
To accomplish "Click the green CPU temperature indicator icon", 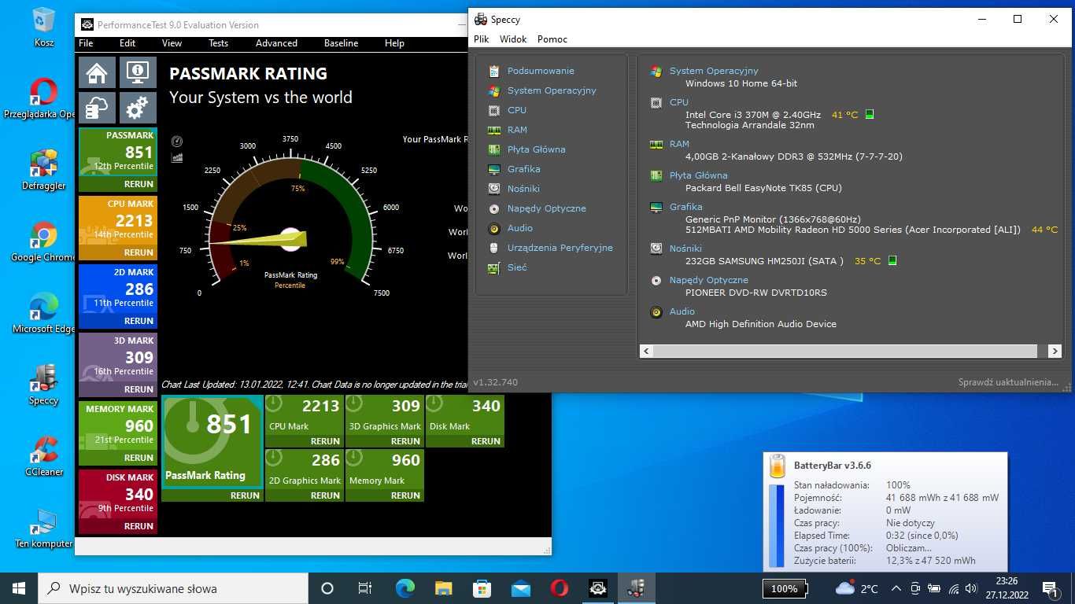I will point(870,115).
